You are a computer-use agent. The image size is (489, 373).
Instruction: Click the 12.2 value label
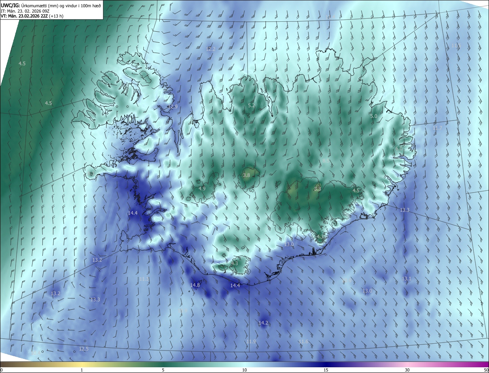click(x=211, y=49)
